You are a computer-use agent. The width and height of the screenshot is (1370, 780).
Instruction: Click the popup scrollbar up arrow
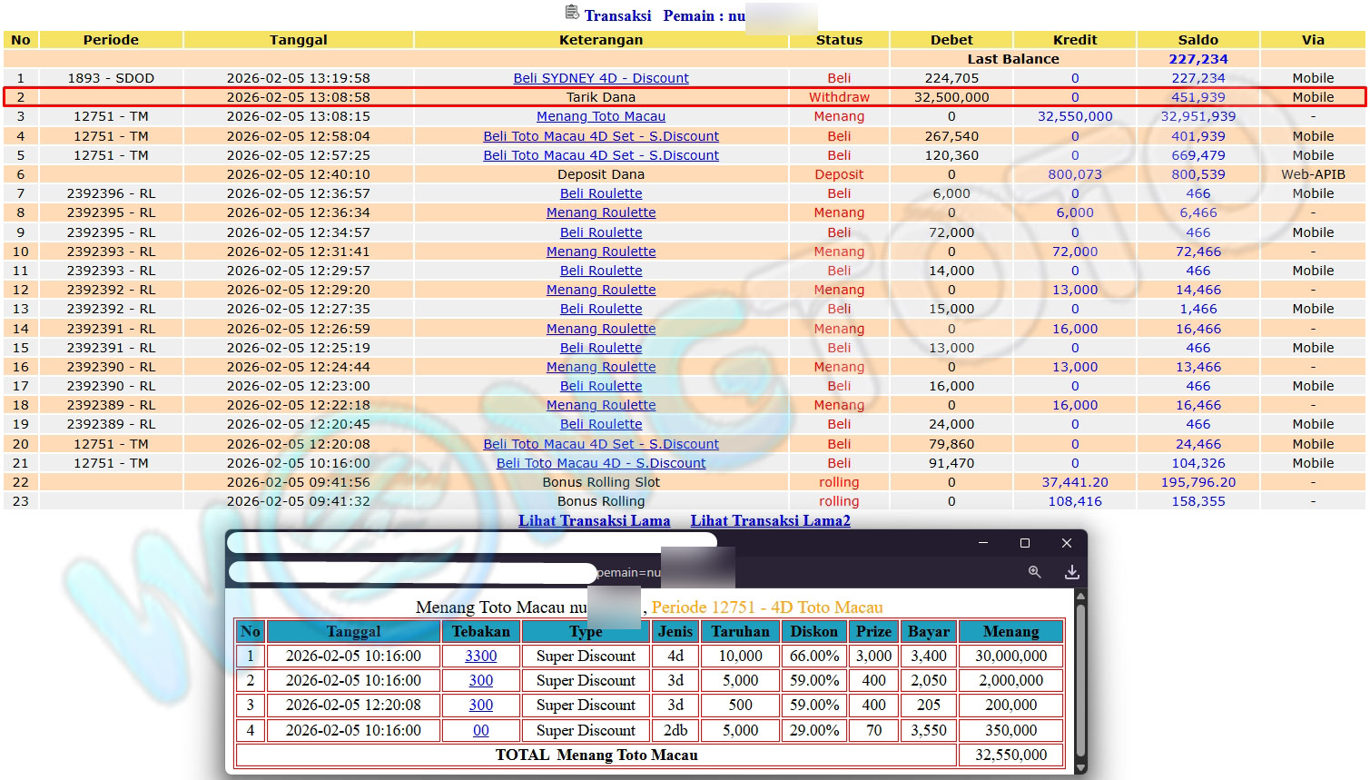[x=1080, y=597]
